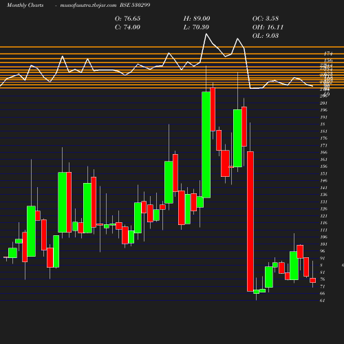
Task: Select the close value C: 74.00
Action: click(127, 28)
